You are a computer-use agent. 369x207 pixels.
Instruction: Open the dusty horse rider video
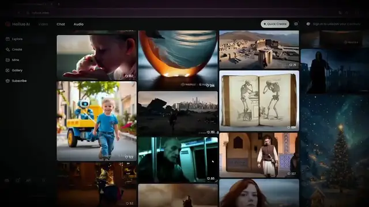click(178, 195)
